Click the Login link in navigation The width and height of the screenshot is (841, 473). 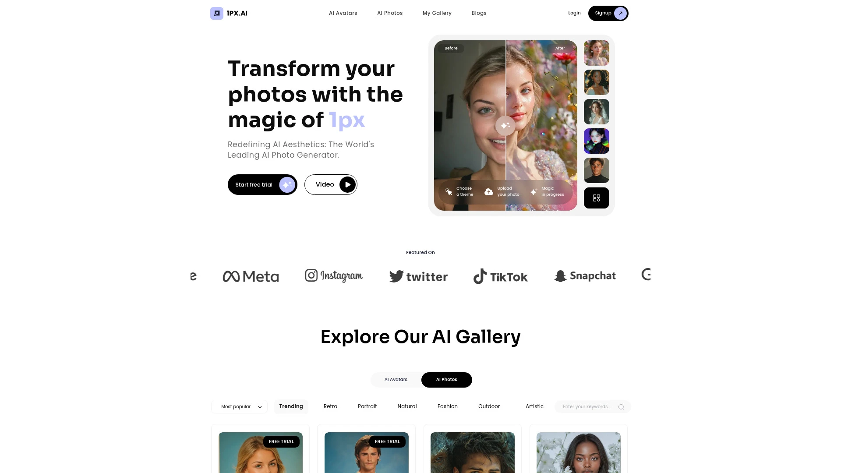[x=574, y=13]
